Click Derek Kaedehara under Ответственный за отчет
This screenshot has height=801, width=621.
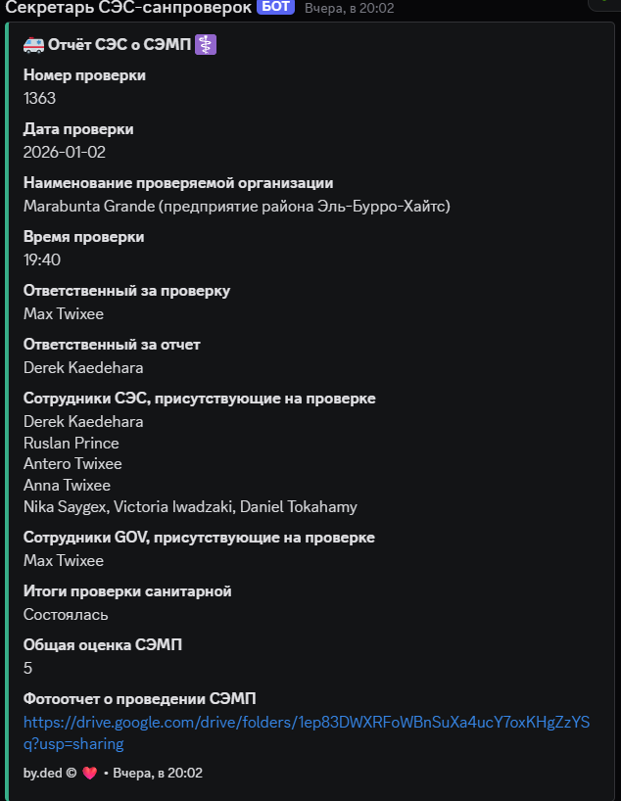(x=83, y=367)
